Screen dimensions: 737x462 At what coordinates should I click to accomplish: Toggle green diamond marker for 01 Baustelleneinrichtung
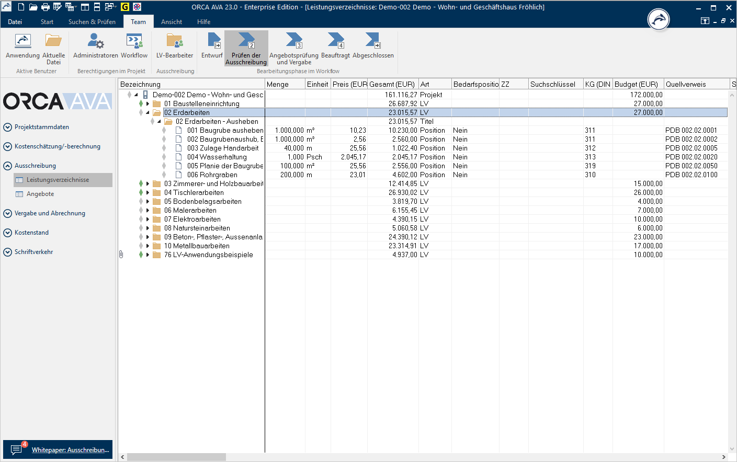click(141, 104)
